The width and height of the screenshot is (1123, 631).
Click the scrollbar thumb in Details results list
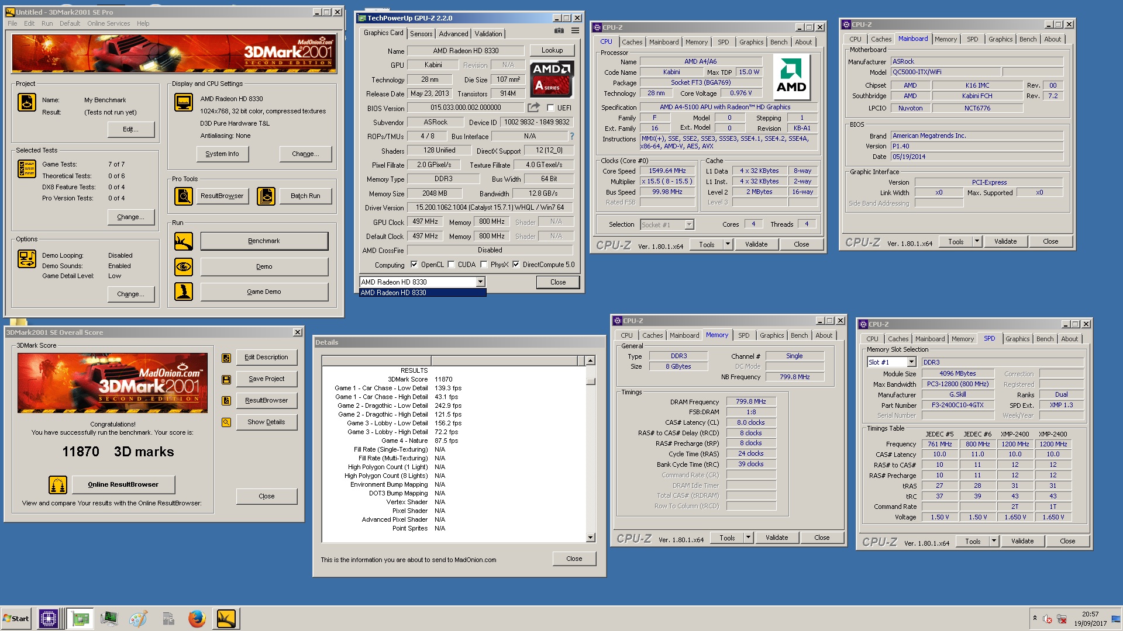coord(590,382)
